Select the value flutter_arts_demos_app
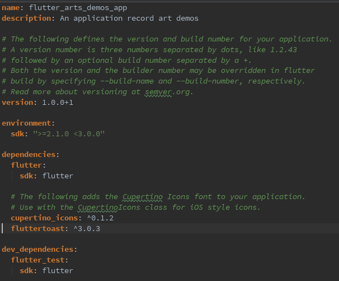339x281 pixels. tap(78, 8)
